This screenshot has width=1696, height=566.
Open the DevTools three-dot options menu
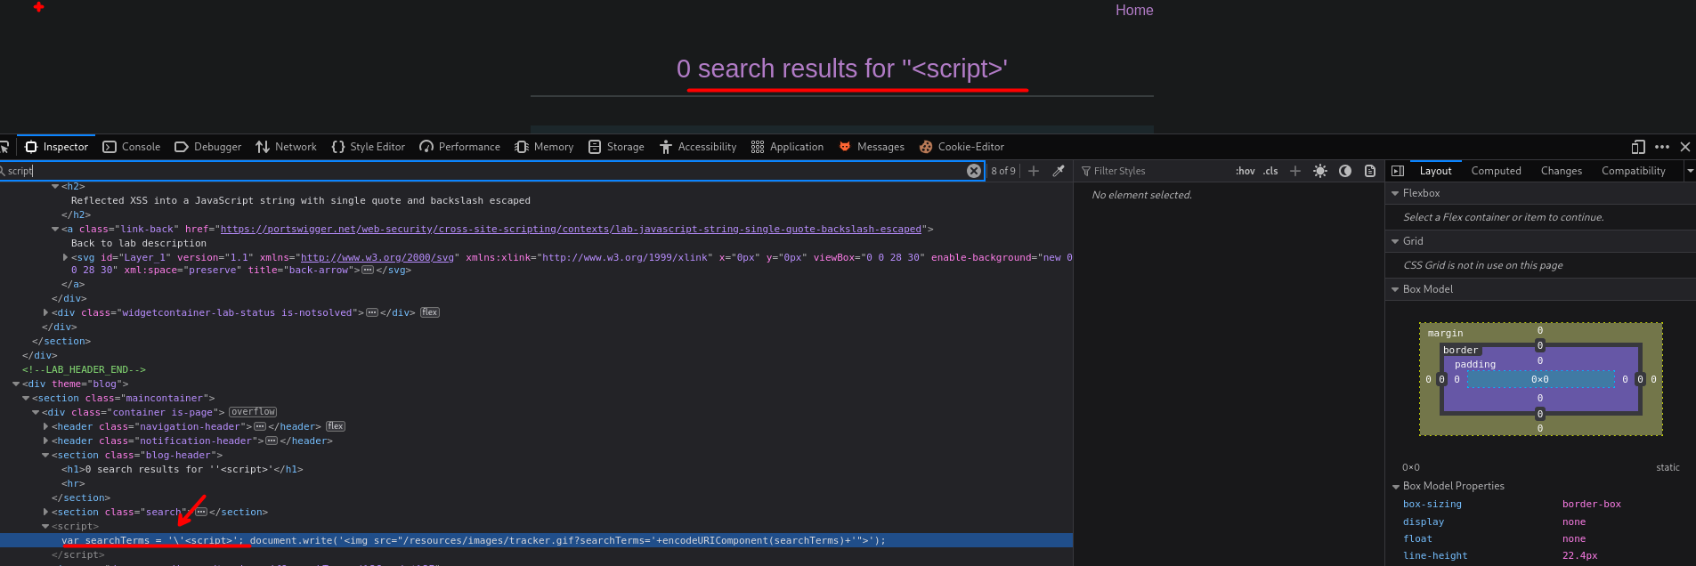1662,147
